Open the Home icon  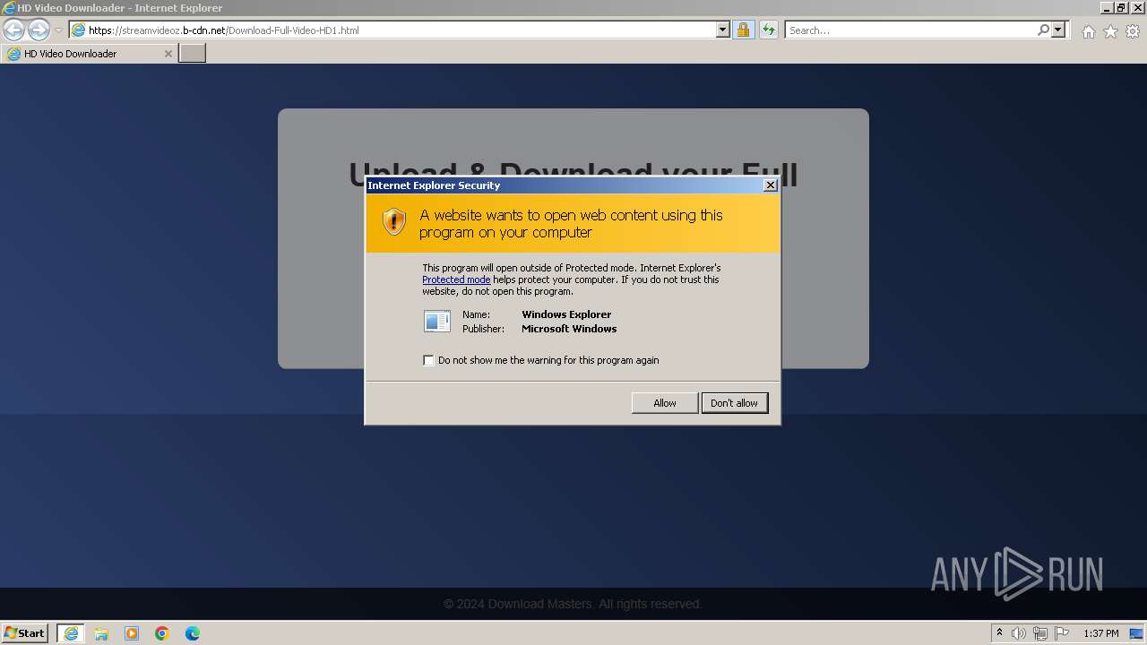click(1088, 31)
